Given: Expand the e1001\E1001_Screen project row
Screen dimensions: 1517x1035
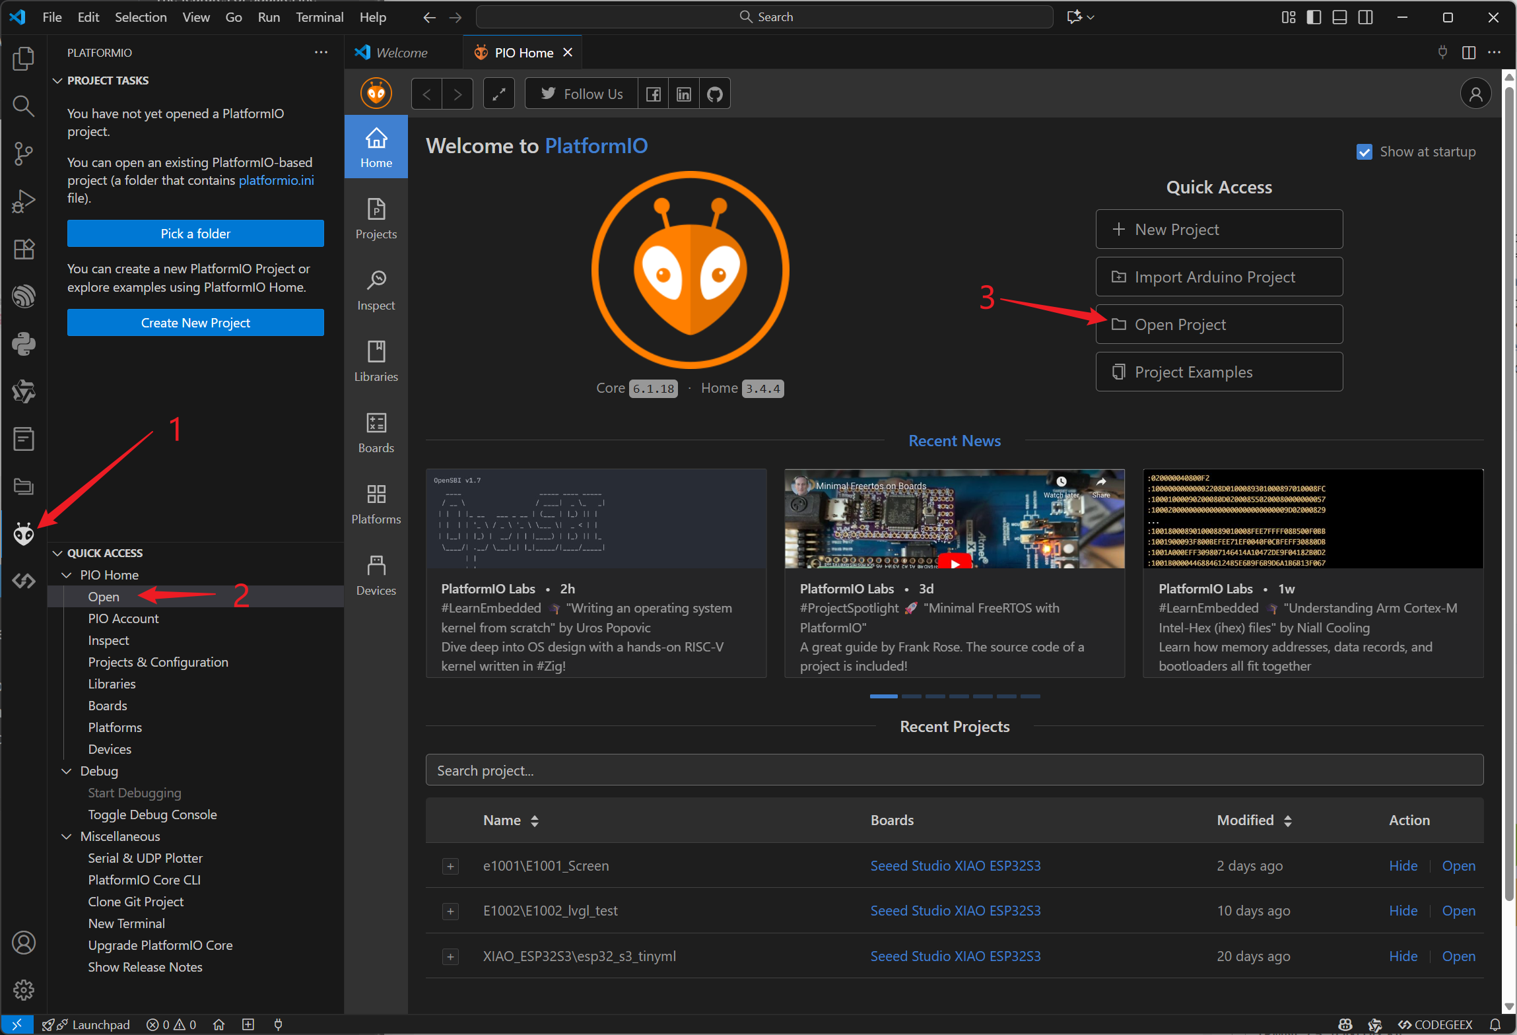Looking at the screenshot, I should (451, 866).
